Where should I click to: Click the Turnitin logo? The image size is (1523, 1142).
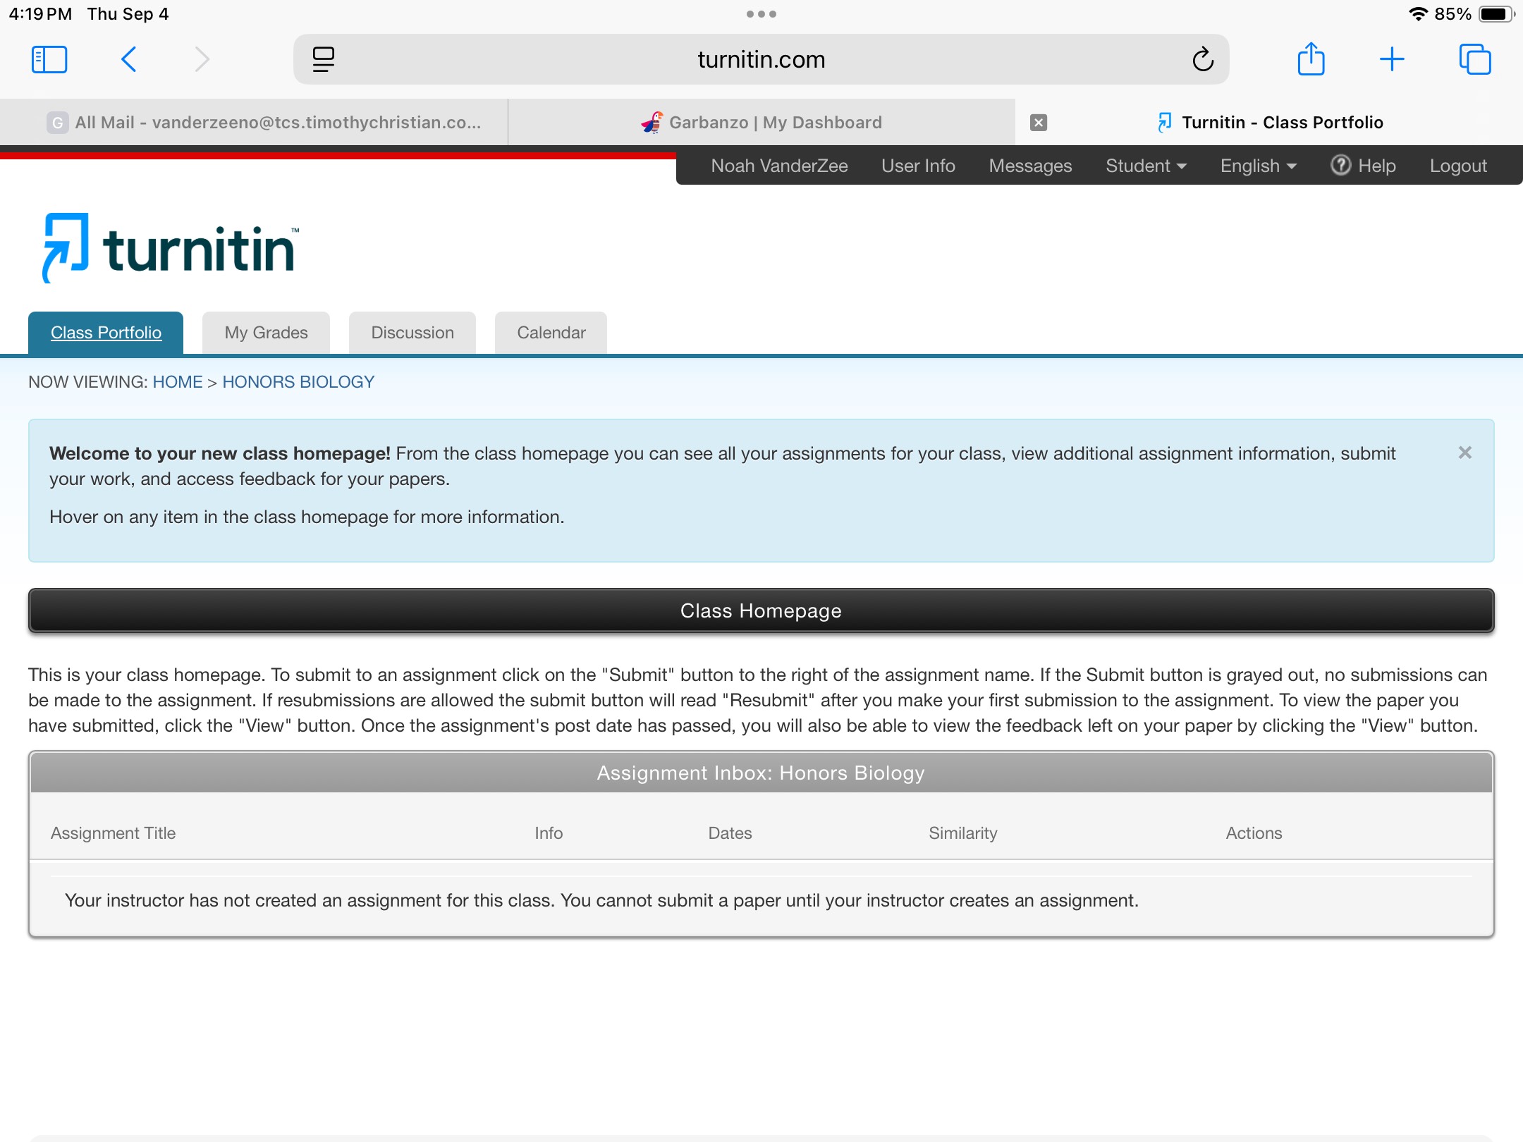[x=171, y=248]
